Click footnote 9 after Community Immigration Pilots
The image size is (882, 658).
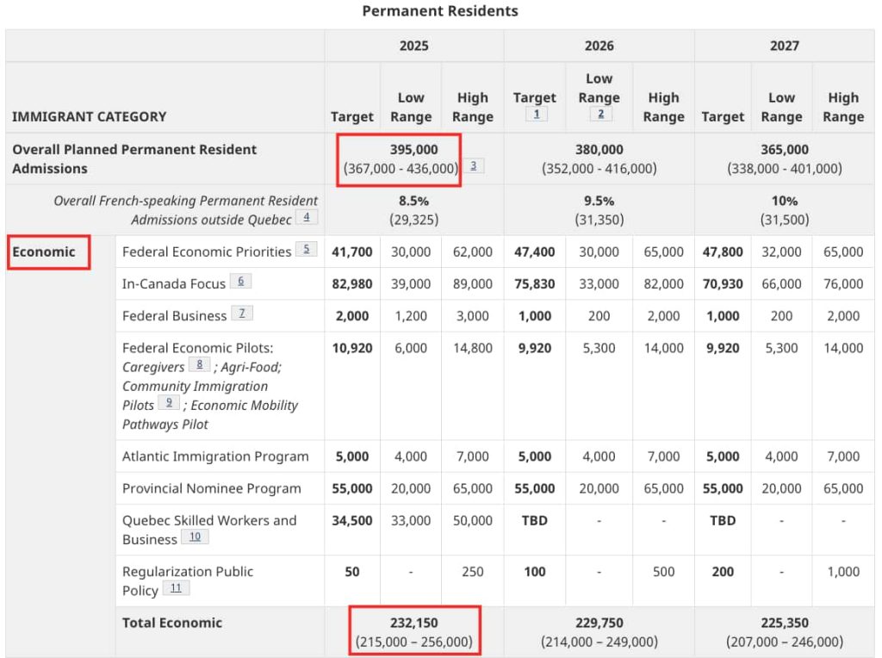click(x=169, y=402)
